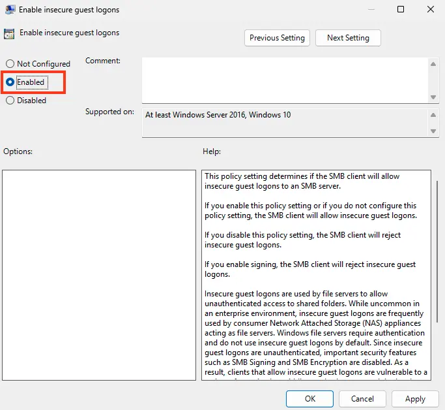Click the policy setting icon beside the heading

10,34
